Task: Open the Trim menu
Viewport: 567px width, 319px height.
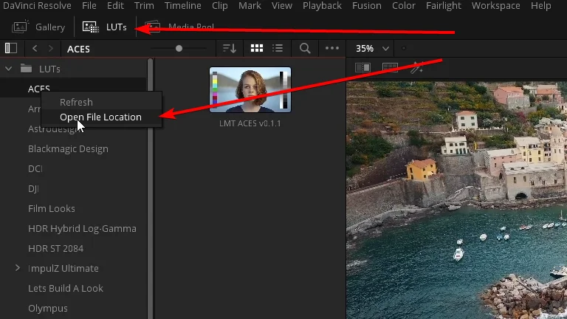Action: pyautogui.click(x=144, y=6)
